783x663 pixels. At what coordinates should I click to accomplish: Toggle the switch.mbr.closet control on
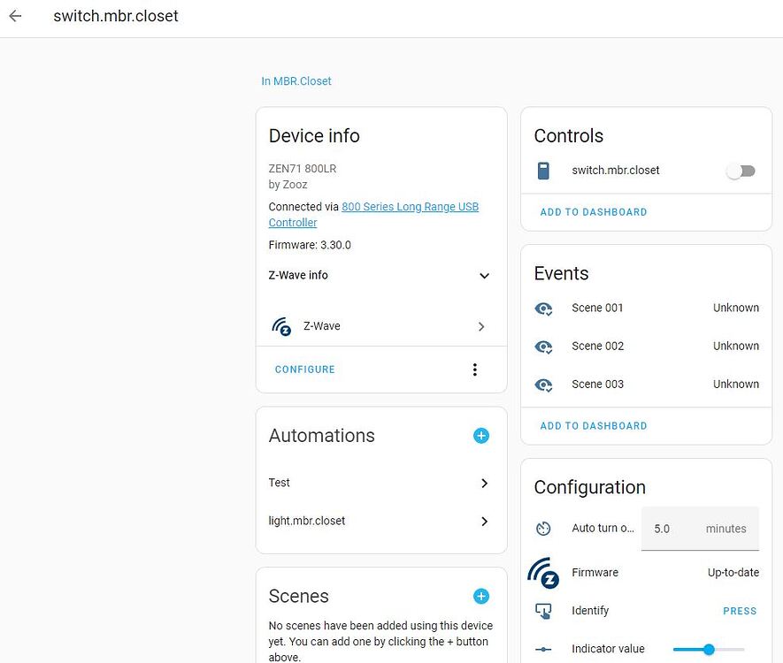point(741,170)
